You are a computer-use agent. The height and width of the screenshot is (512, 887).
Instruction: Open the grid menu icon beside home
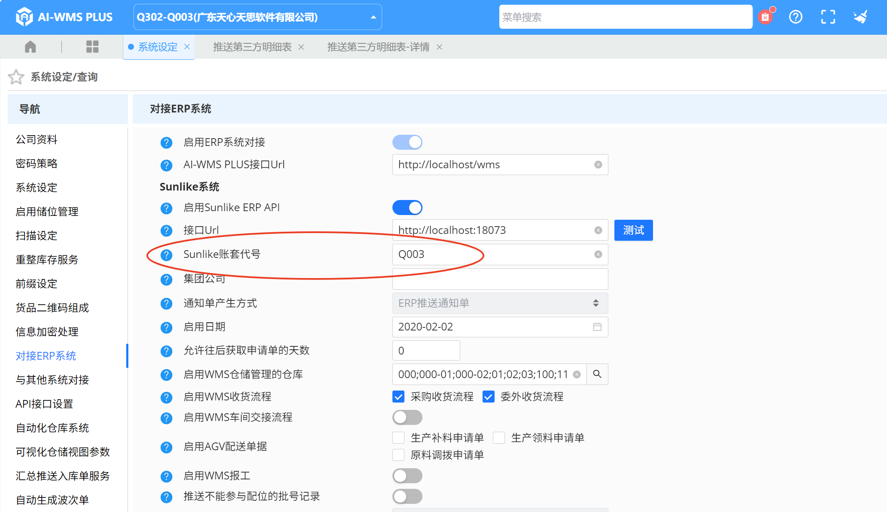point(92,47)
